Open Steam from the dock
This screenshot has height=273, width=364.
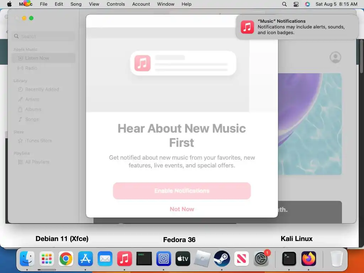pos(222,258)
